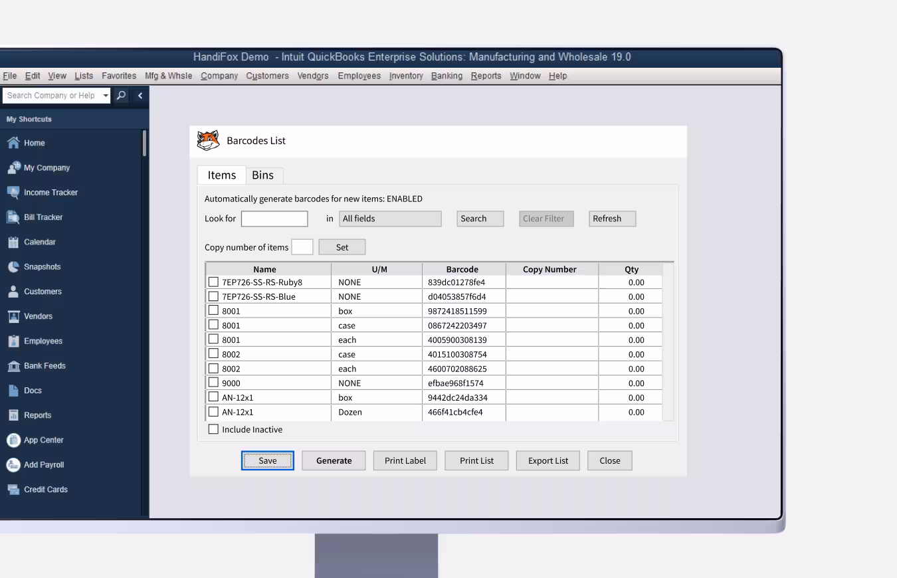This screenshot has height=578, width=897.
Task: Click the sidebar vertical scrollbar
Action: tap(144, 144)
